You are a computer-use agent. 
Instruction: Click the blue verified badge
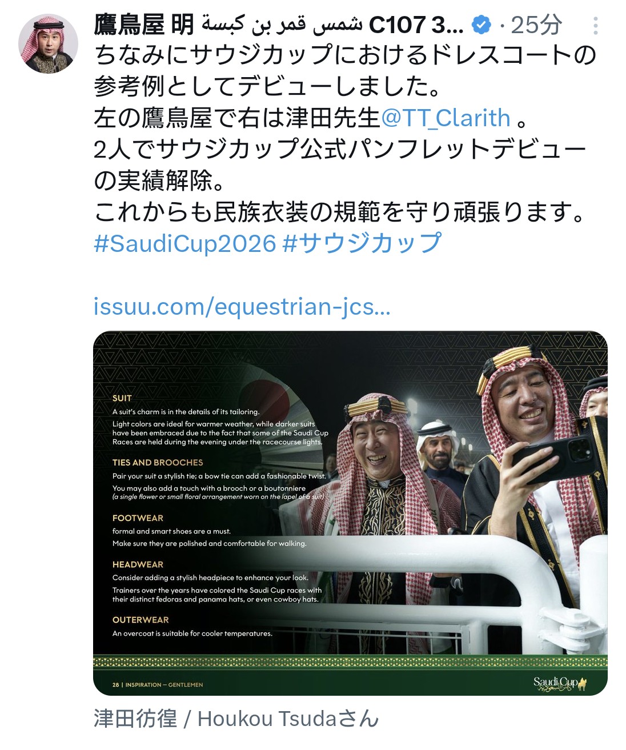pyautogui.click(x=482, y=25)
